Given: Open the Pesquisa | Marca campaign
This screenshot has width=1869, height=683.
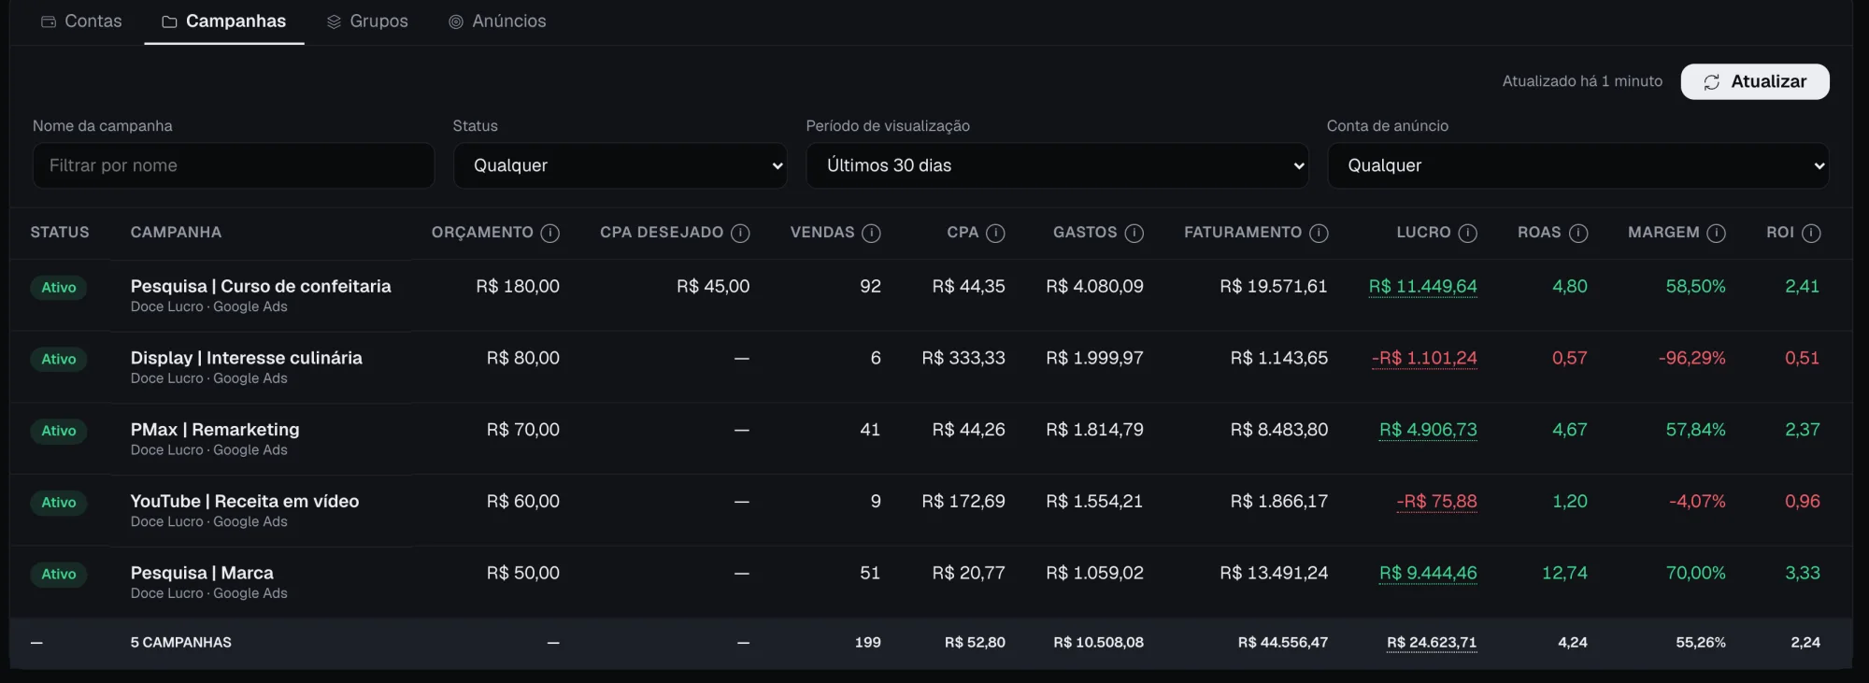Looking at the screenshot, I should tap(202, 573).
